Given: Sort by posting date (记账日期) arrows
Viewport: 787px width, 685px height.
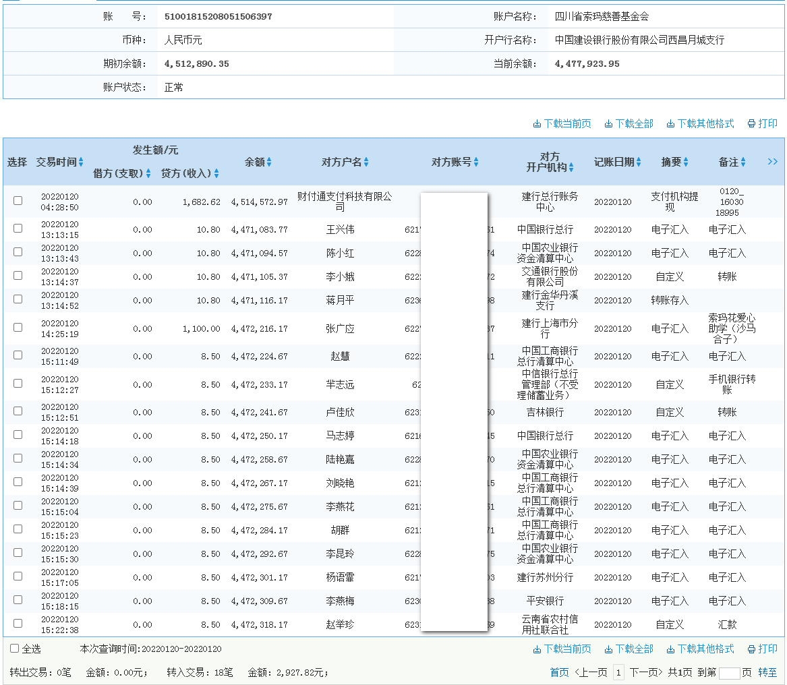Looking at the screenshot, I should coord(639,162).
